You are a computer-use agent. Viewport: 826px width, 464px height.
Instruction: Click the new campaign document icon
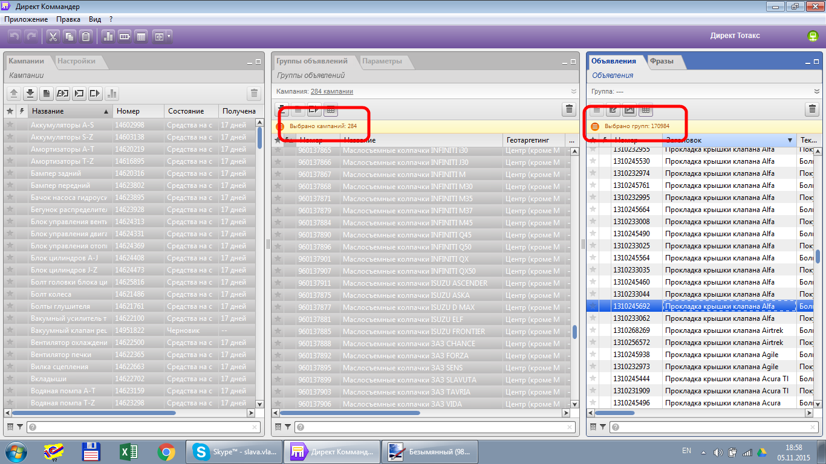47,94
